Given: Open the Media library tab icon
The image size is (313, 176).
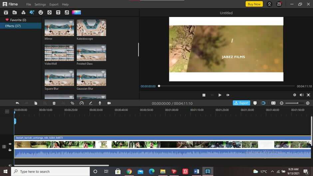Looking at the screenshot, I should pos(6,12).
